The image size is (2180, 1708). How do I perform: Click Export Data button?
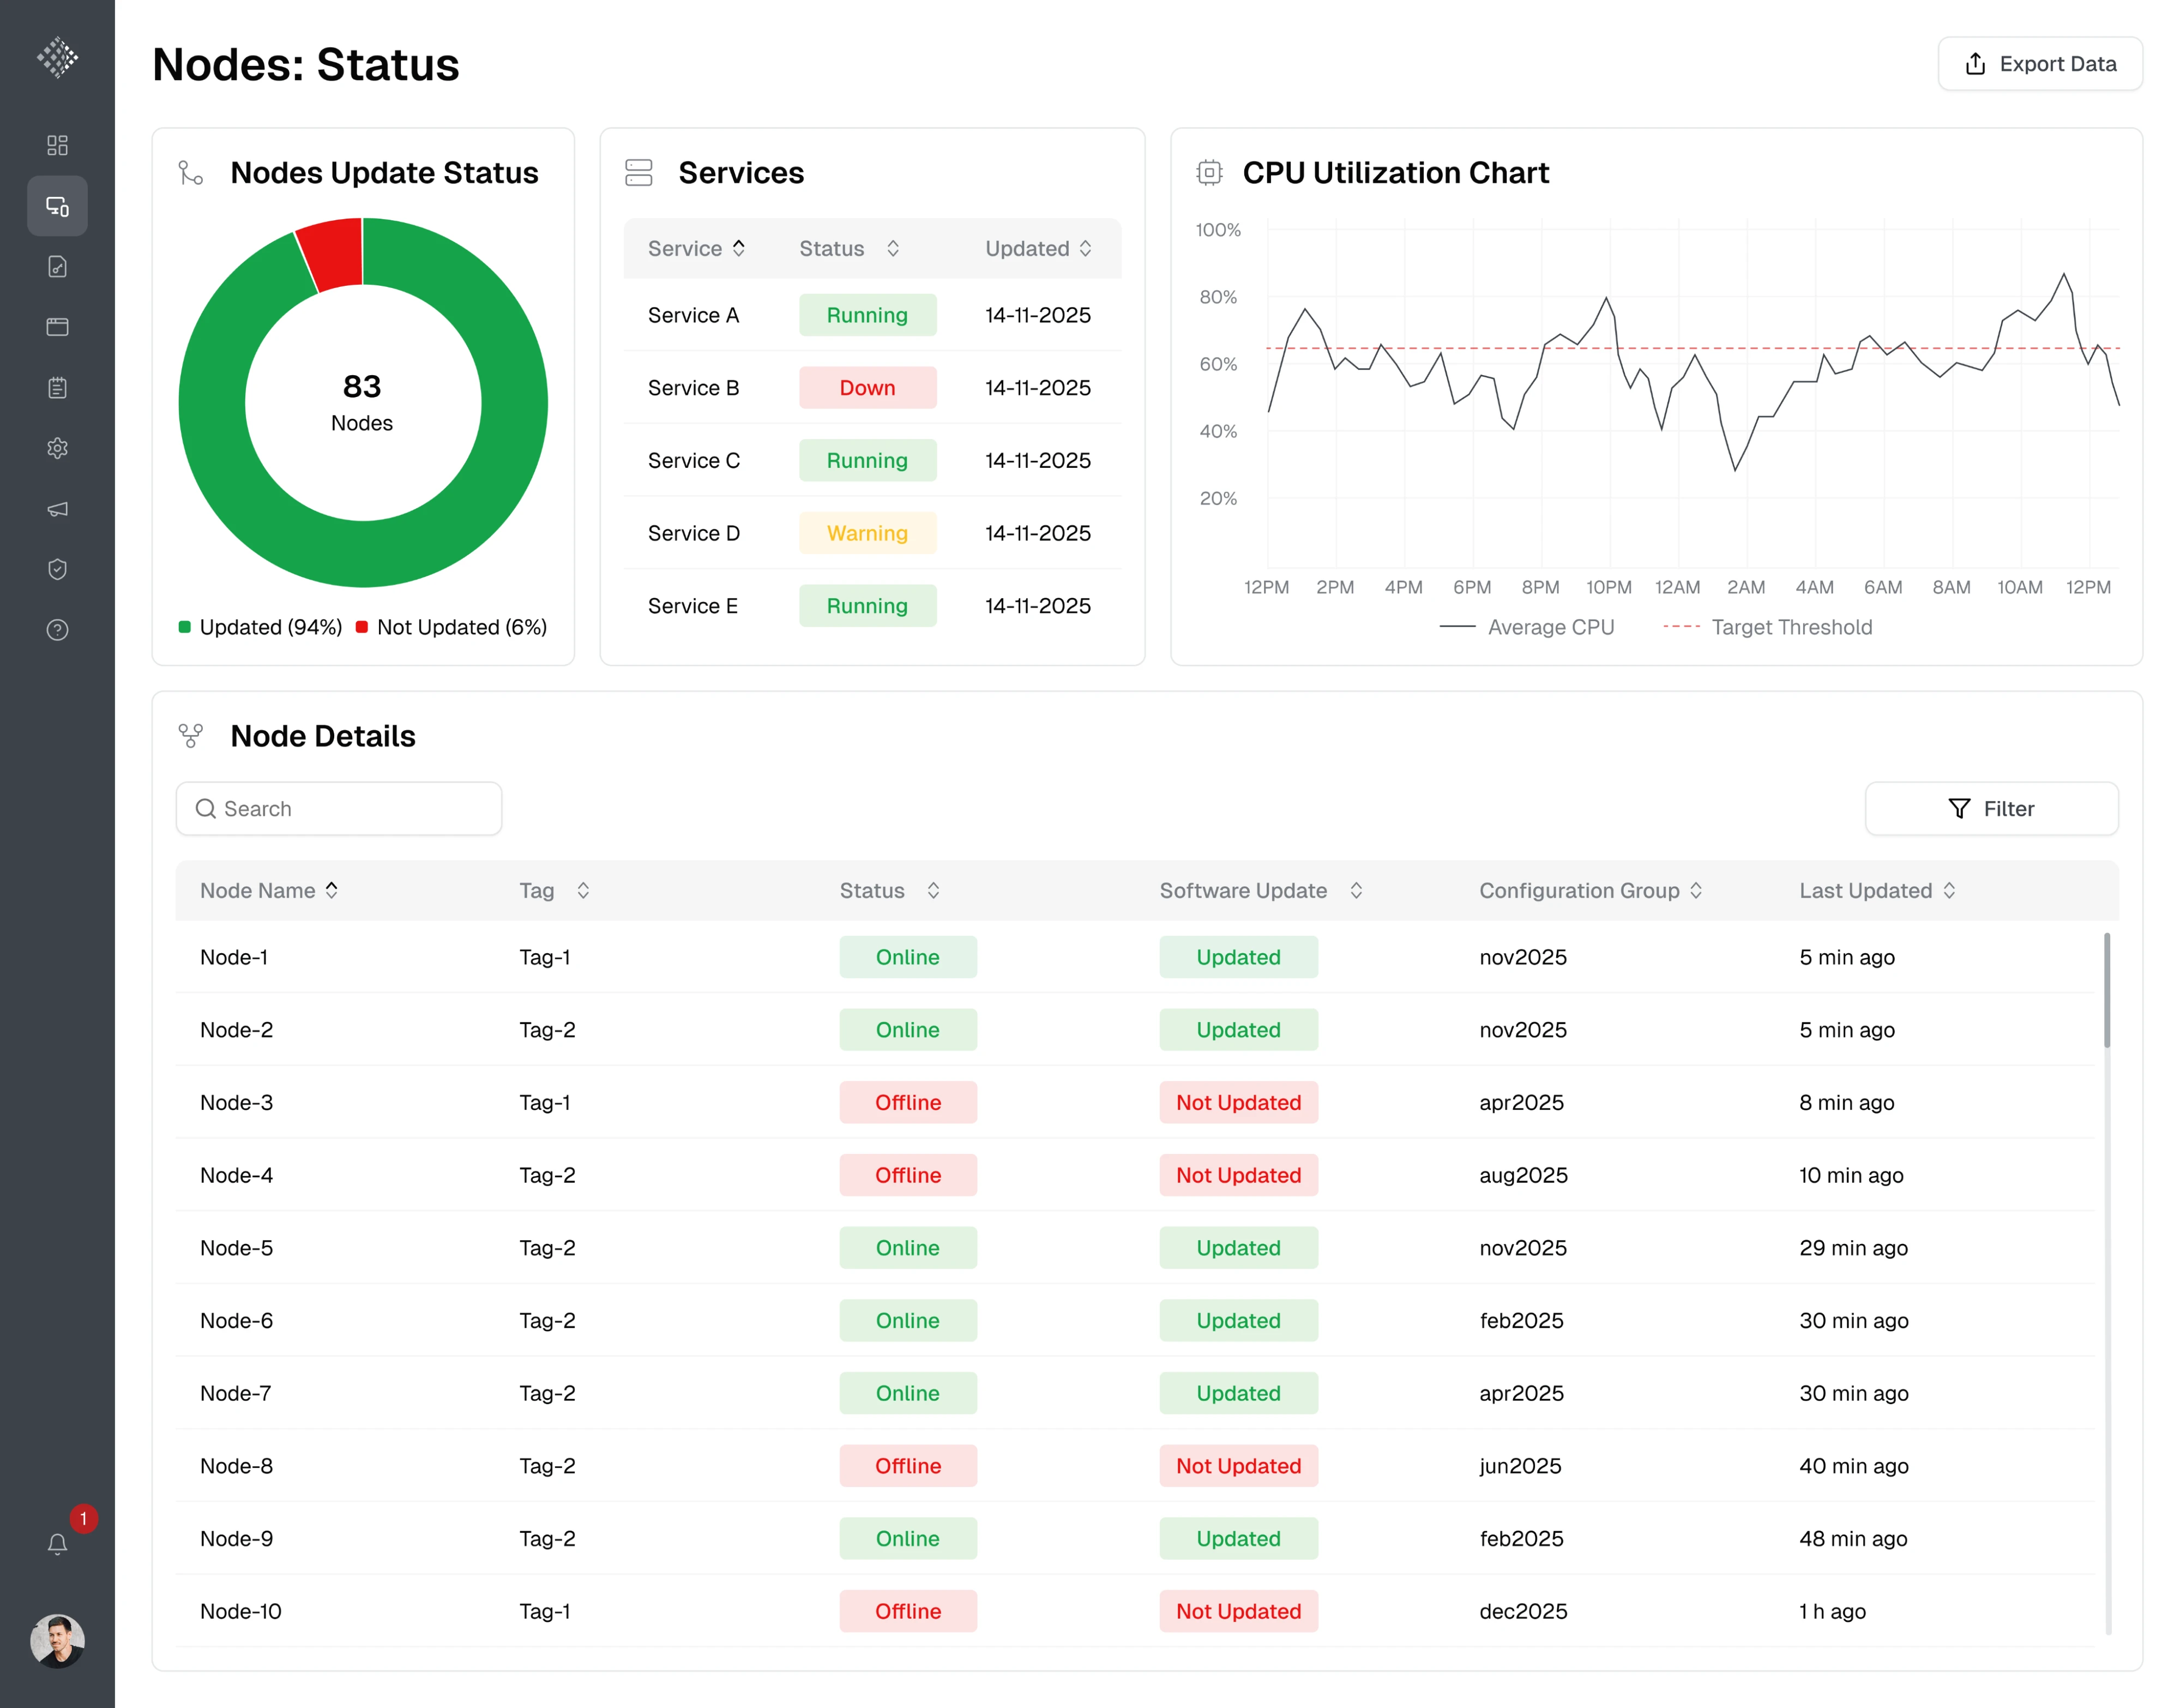pyautogui.click(x=2040, y=63)
